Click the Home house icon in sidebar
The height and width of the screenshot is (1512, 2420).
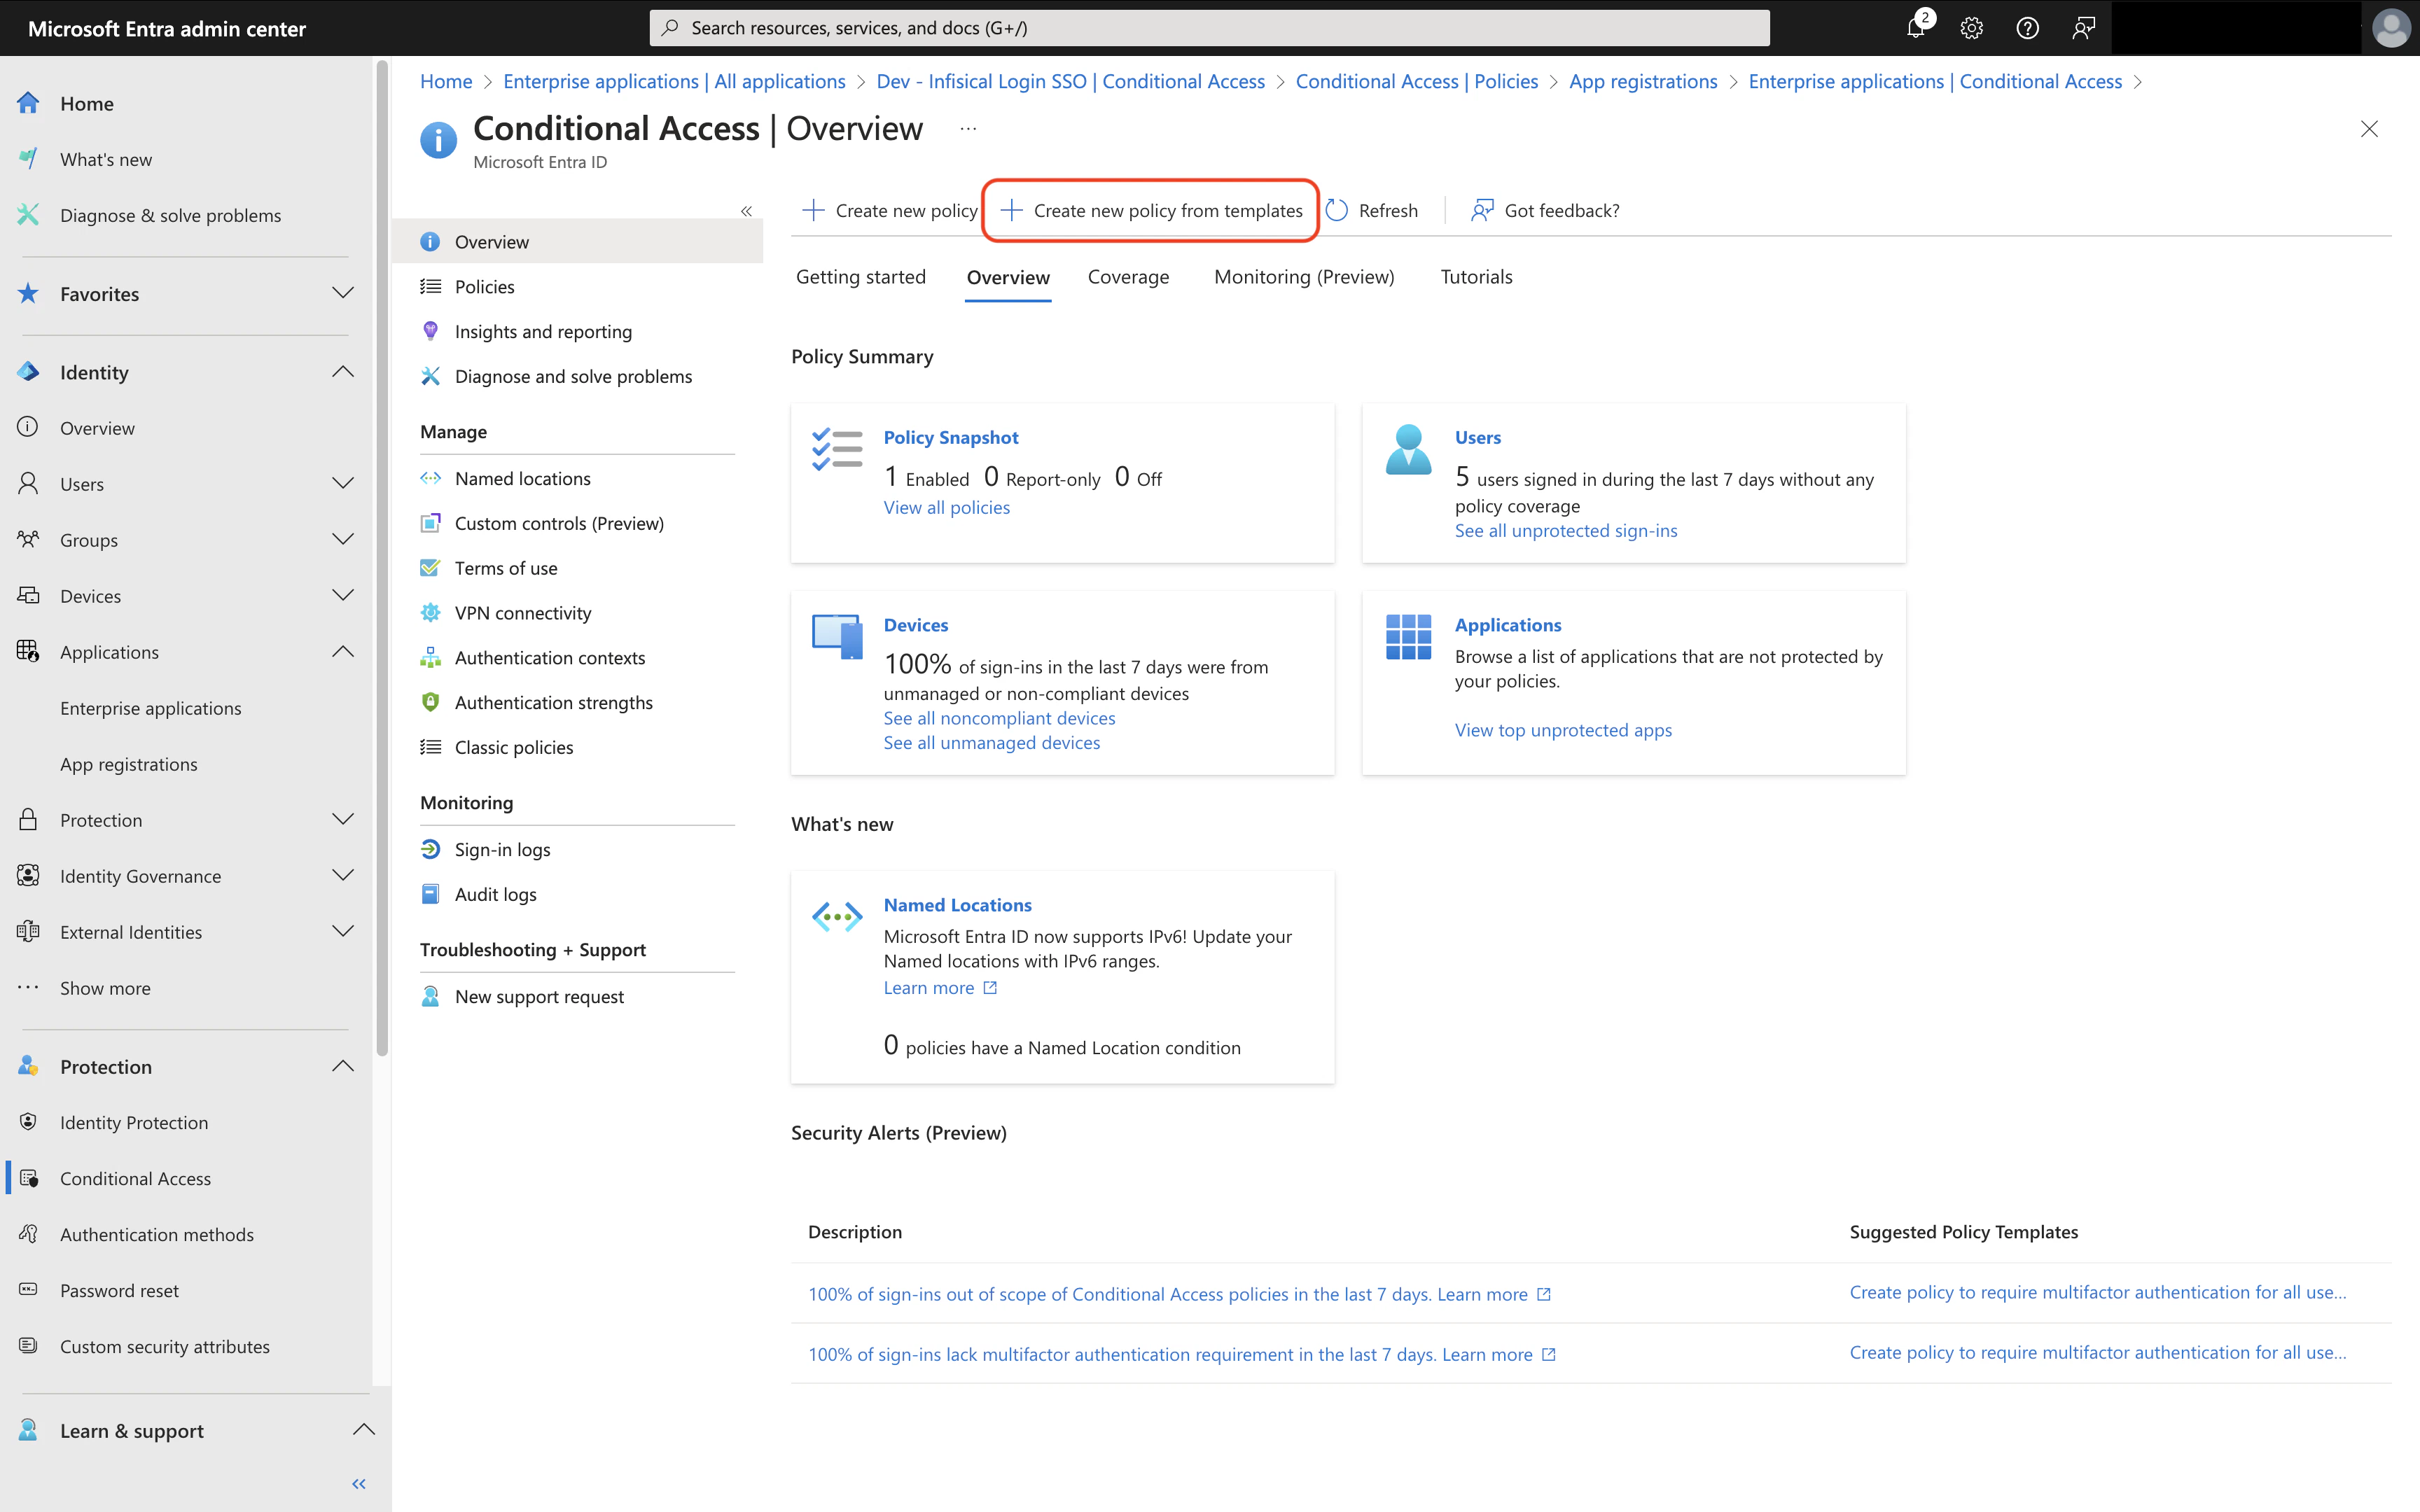[x=28, y=103]
